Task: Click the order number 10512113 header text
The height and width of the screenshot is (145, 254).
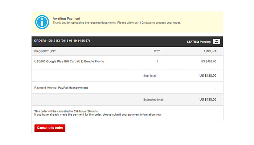Action: [x=62, y=41]
